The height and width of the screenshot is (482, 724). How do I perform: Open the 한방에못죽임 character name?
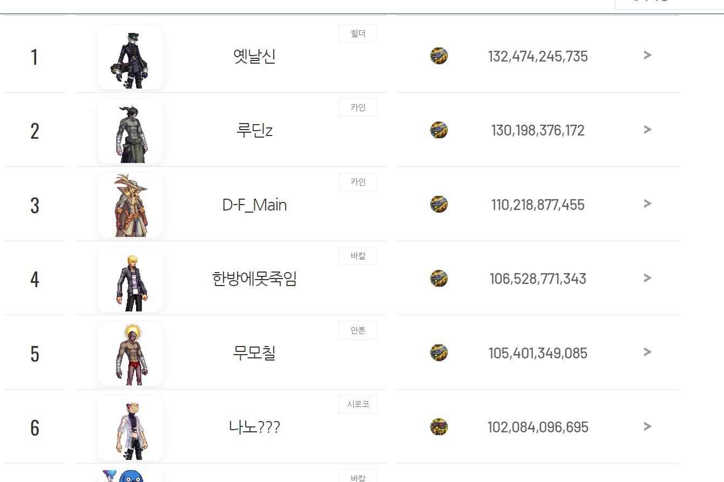(254, 279)
